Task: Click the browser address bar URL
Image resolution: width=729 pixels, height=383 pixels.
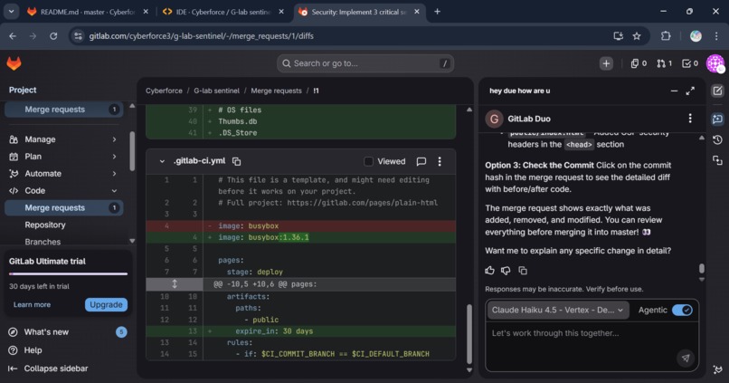Action: (201, 36)
